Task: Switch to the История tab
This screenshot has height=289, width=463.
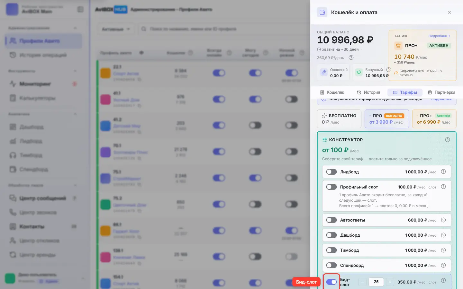Action: 368,92
